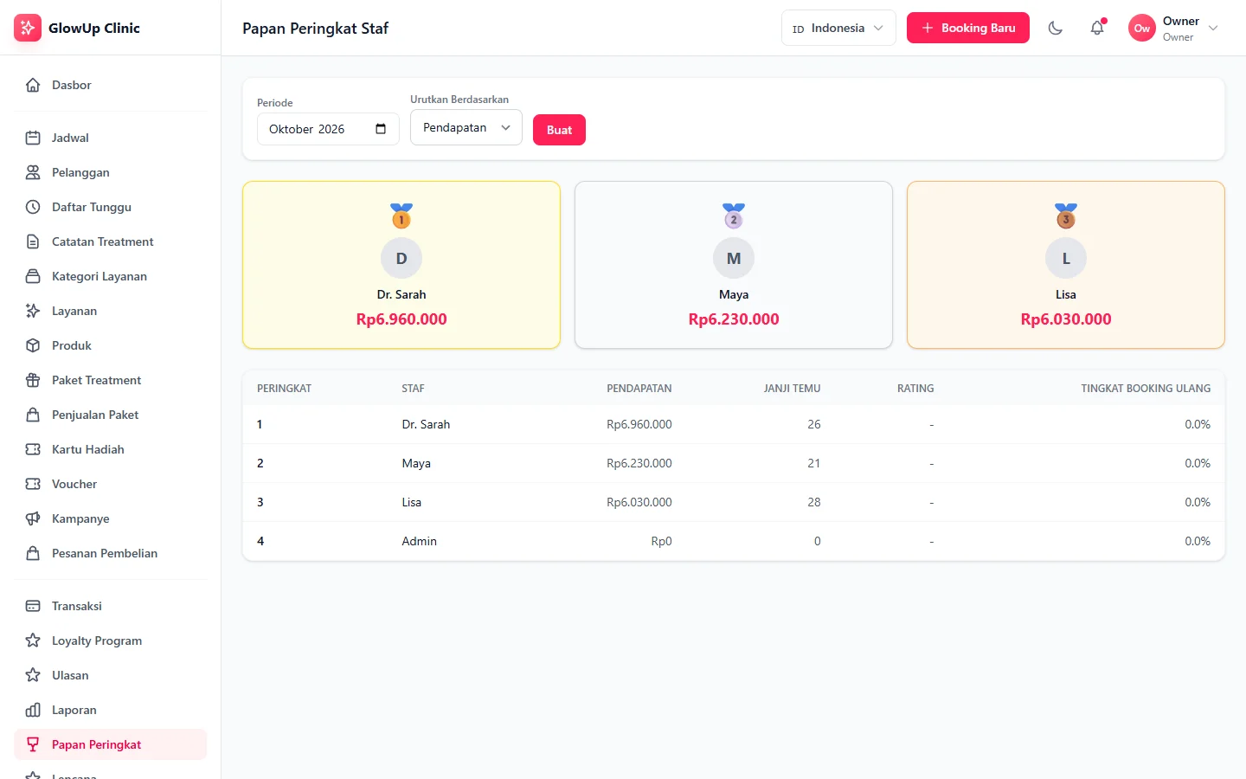The height and width of the screenshot is (779, 1246).
Task: Click the Paket Treatment gift icon
Action: coord(33,380)
